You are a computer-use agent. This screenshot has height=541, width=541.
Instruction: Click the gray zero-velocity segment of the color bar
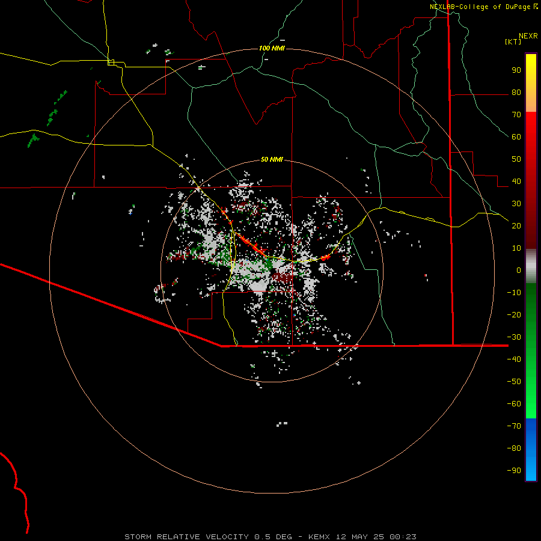(x=531, y=266)
